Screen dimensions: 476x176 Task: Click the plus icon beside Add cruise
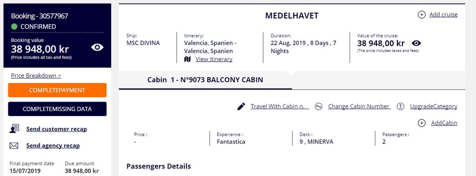[422, 14]
